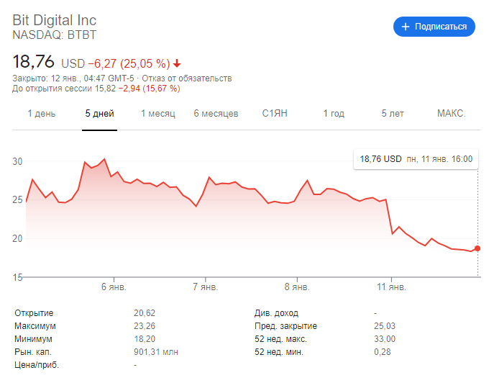
Task: Click the 11 янв. date label on axis
Action: (x=392, y=287)
